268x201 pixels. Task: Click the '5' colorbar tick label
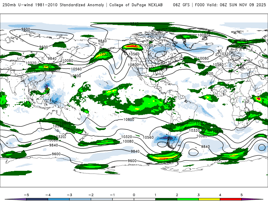pos(242,195)
